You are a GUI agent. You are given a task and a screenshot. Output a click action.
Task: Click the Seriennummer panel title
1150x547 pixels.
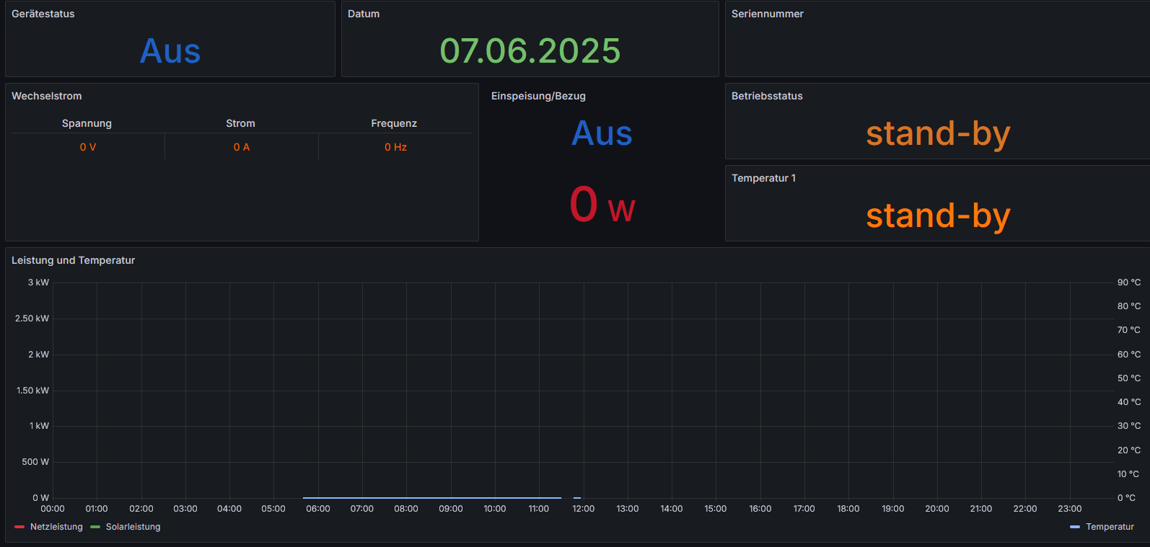tap(767, 14)
